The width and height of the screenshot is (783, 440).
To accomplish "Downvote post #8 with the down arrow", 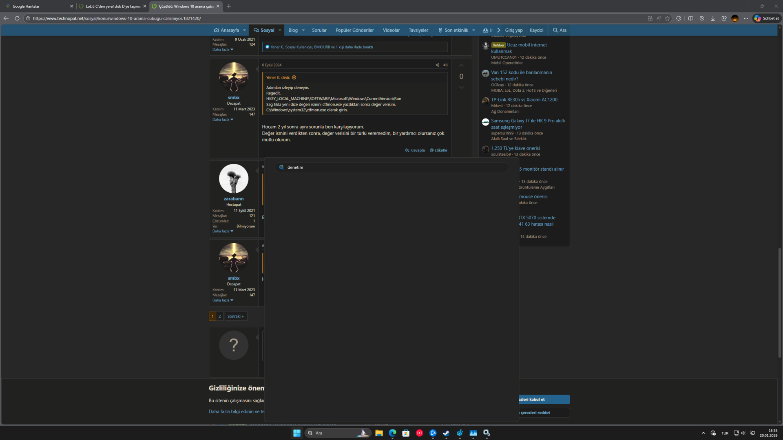I will coord(461,87).
